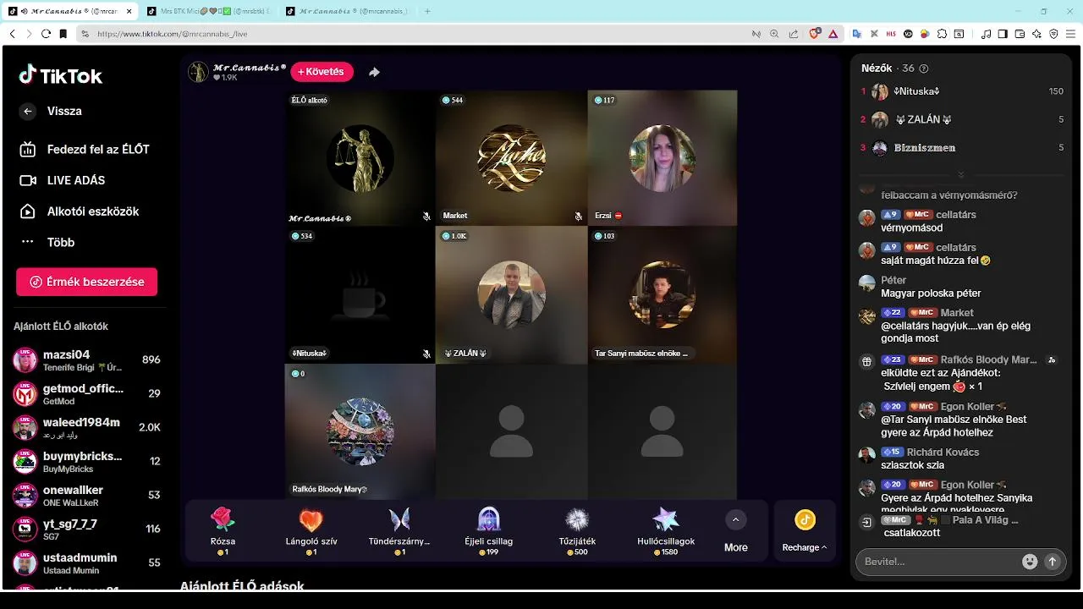Switch to Mrs BTK Mici browser tab
The height and width of the screenshot is (609, 1083).
coord(207,11)
